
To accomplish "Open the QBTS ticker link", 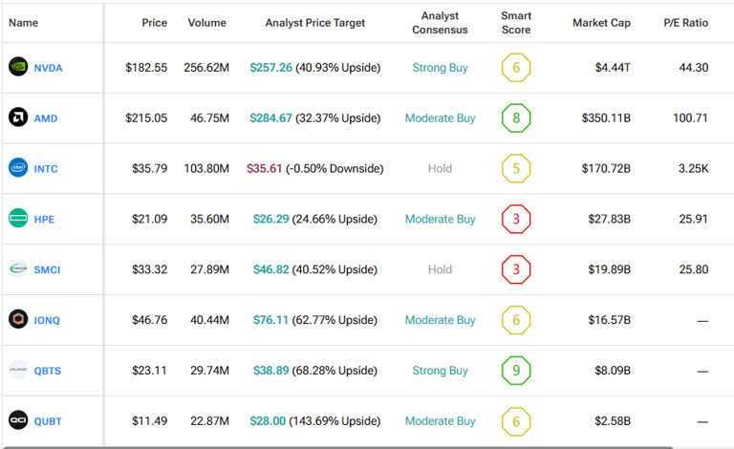I will point(47,371).
